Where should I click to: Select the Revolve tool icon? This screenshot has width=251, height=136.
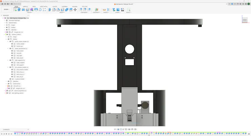coord(23,10)
